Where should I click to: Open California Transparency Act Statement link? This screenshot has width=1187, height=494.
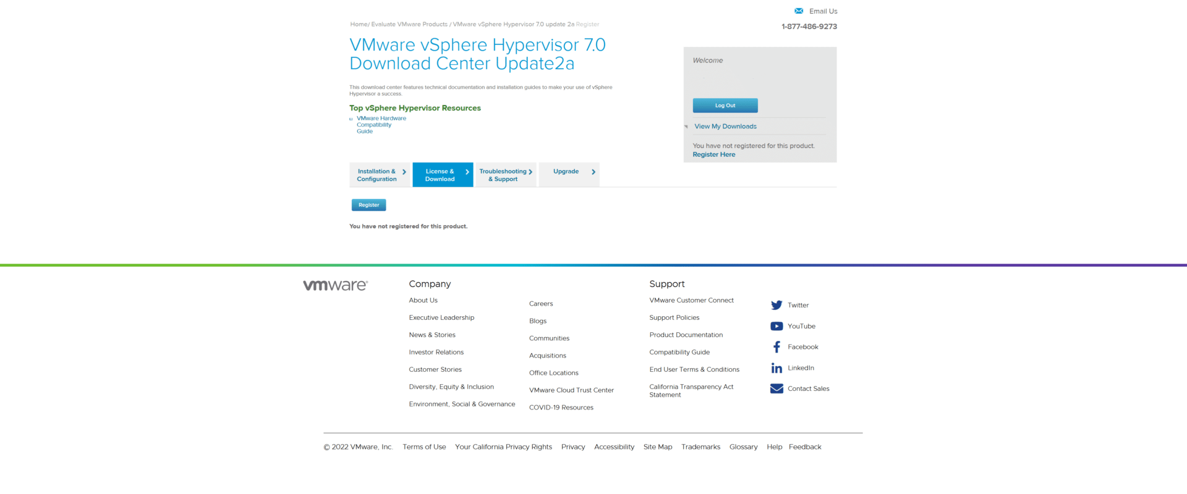click(691, 391)
